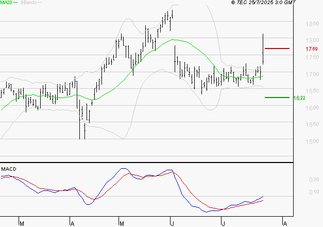Click the latest tall price bar
The width and height of the screenshot is (323, 227).
coord(263,49)
